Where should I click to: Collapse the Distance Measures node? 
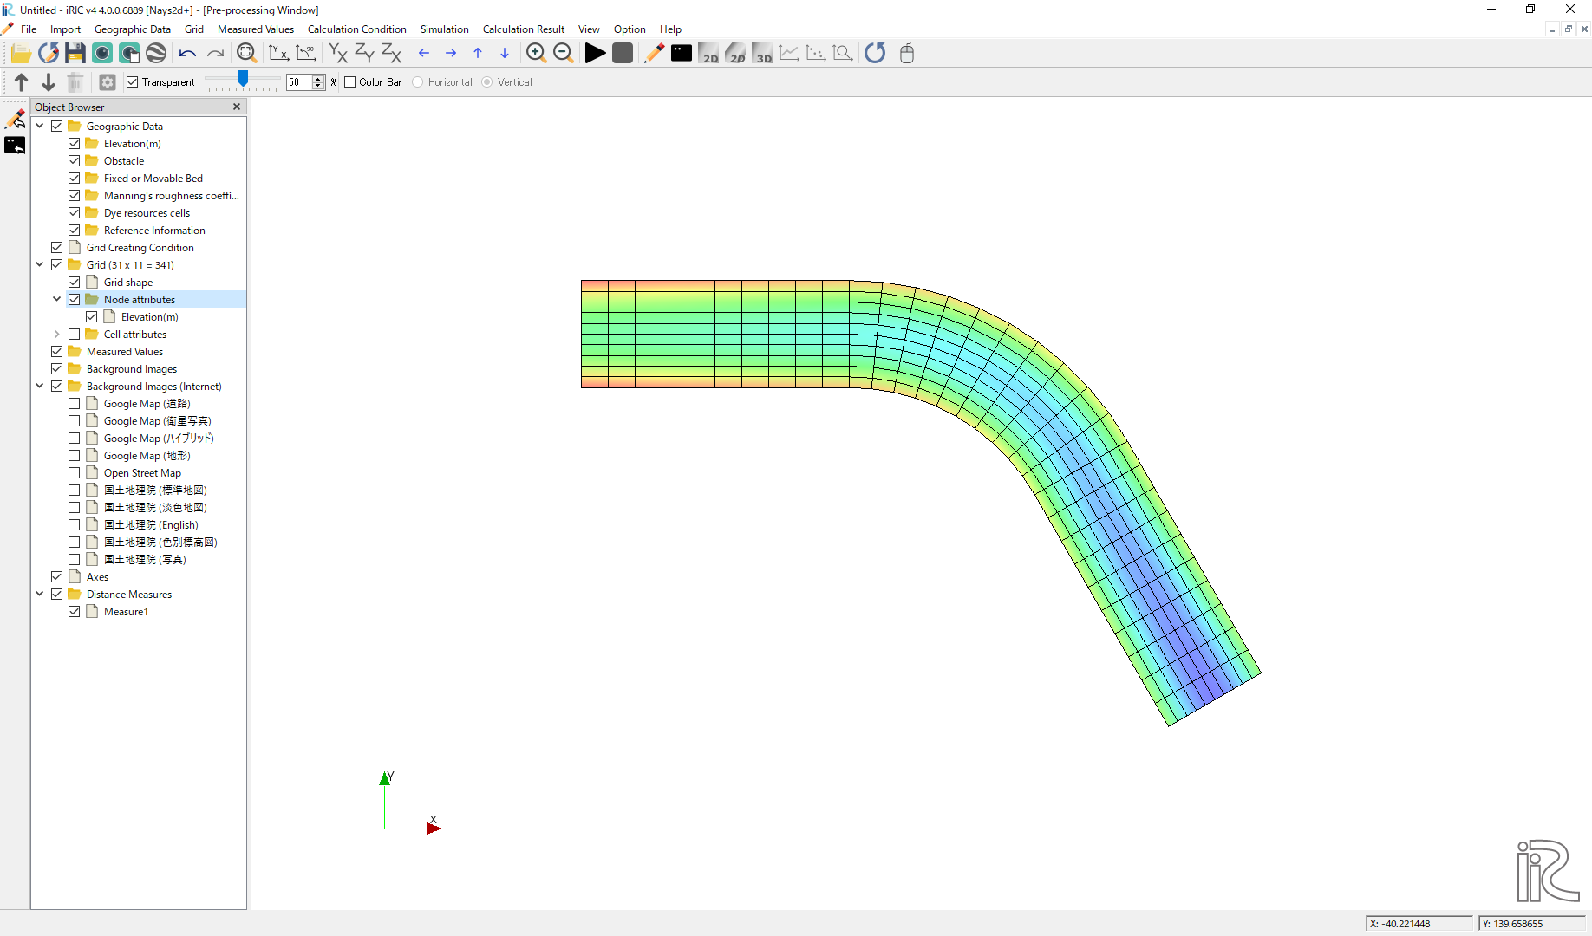[x=40, y=595]
